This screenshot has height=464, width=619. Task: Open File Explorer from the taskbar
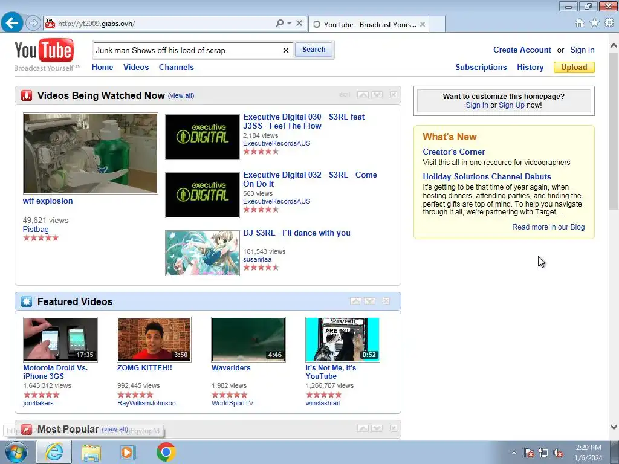(x=91, y=452)
